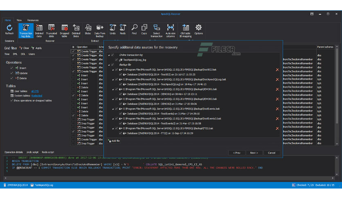Click the Redo script icon in ribbon
342x198 pixels.
tap(123, 29)
